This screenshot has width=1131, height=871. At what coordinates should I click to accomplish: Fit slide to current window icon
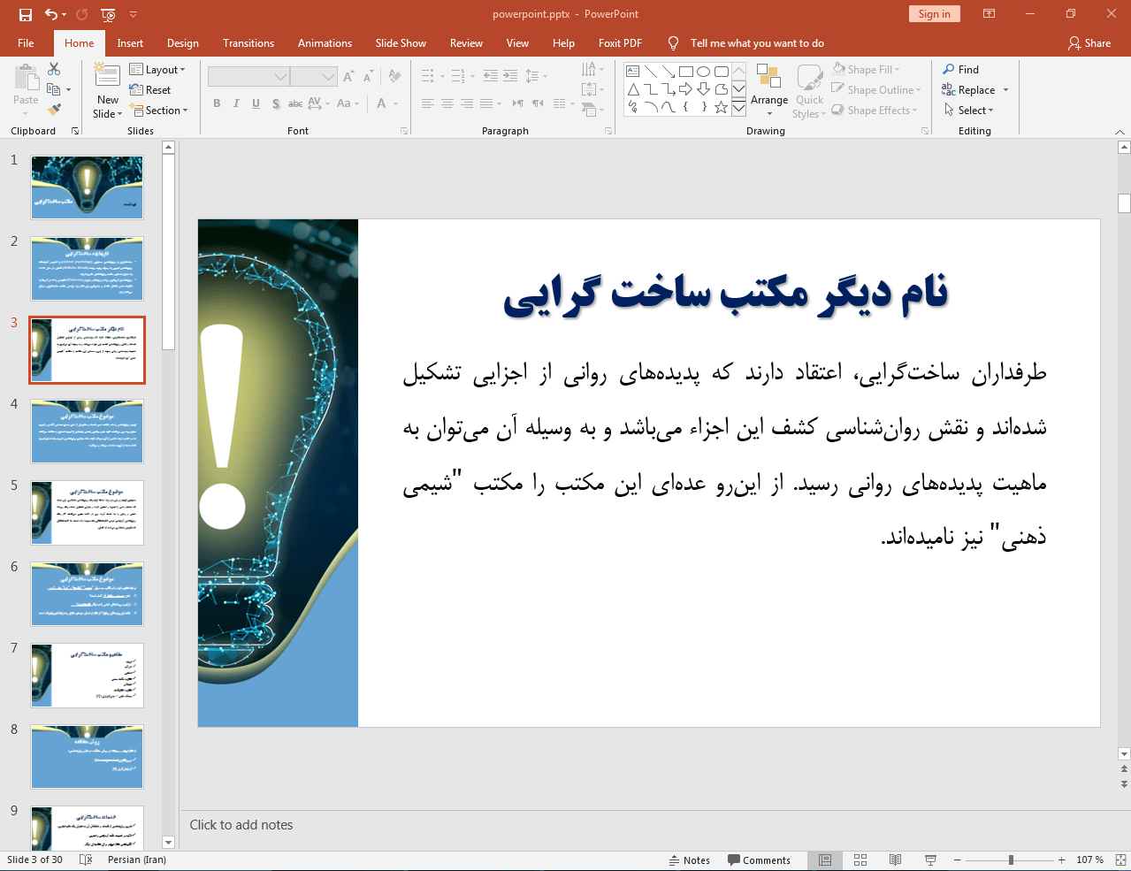(x=1120, y=860)
